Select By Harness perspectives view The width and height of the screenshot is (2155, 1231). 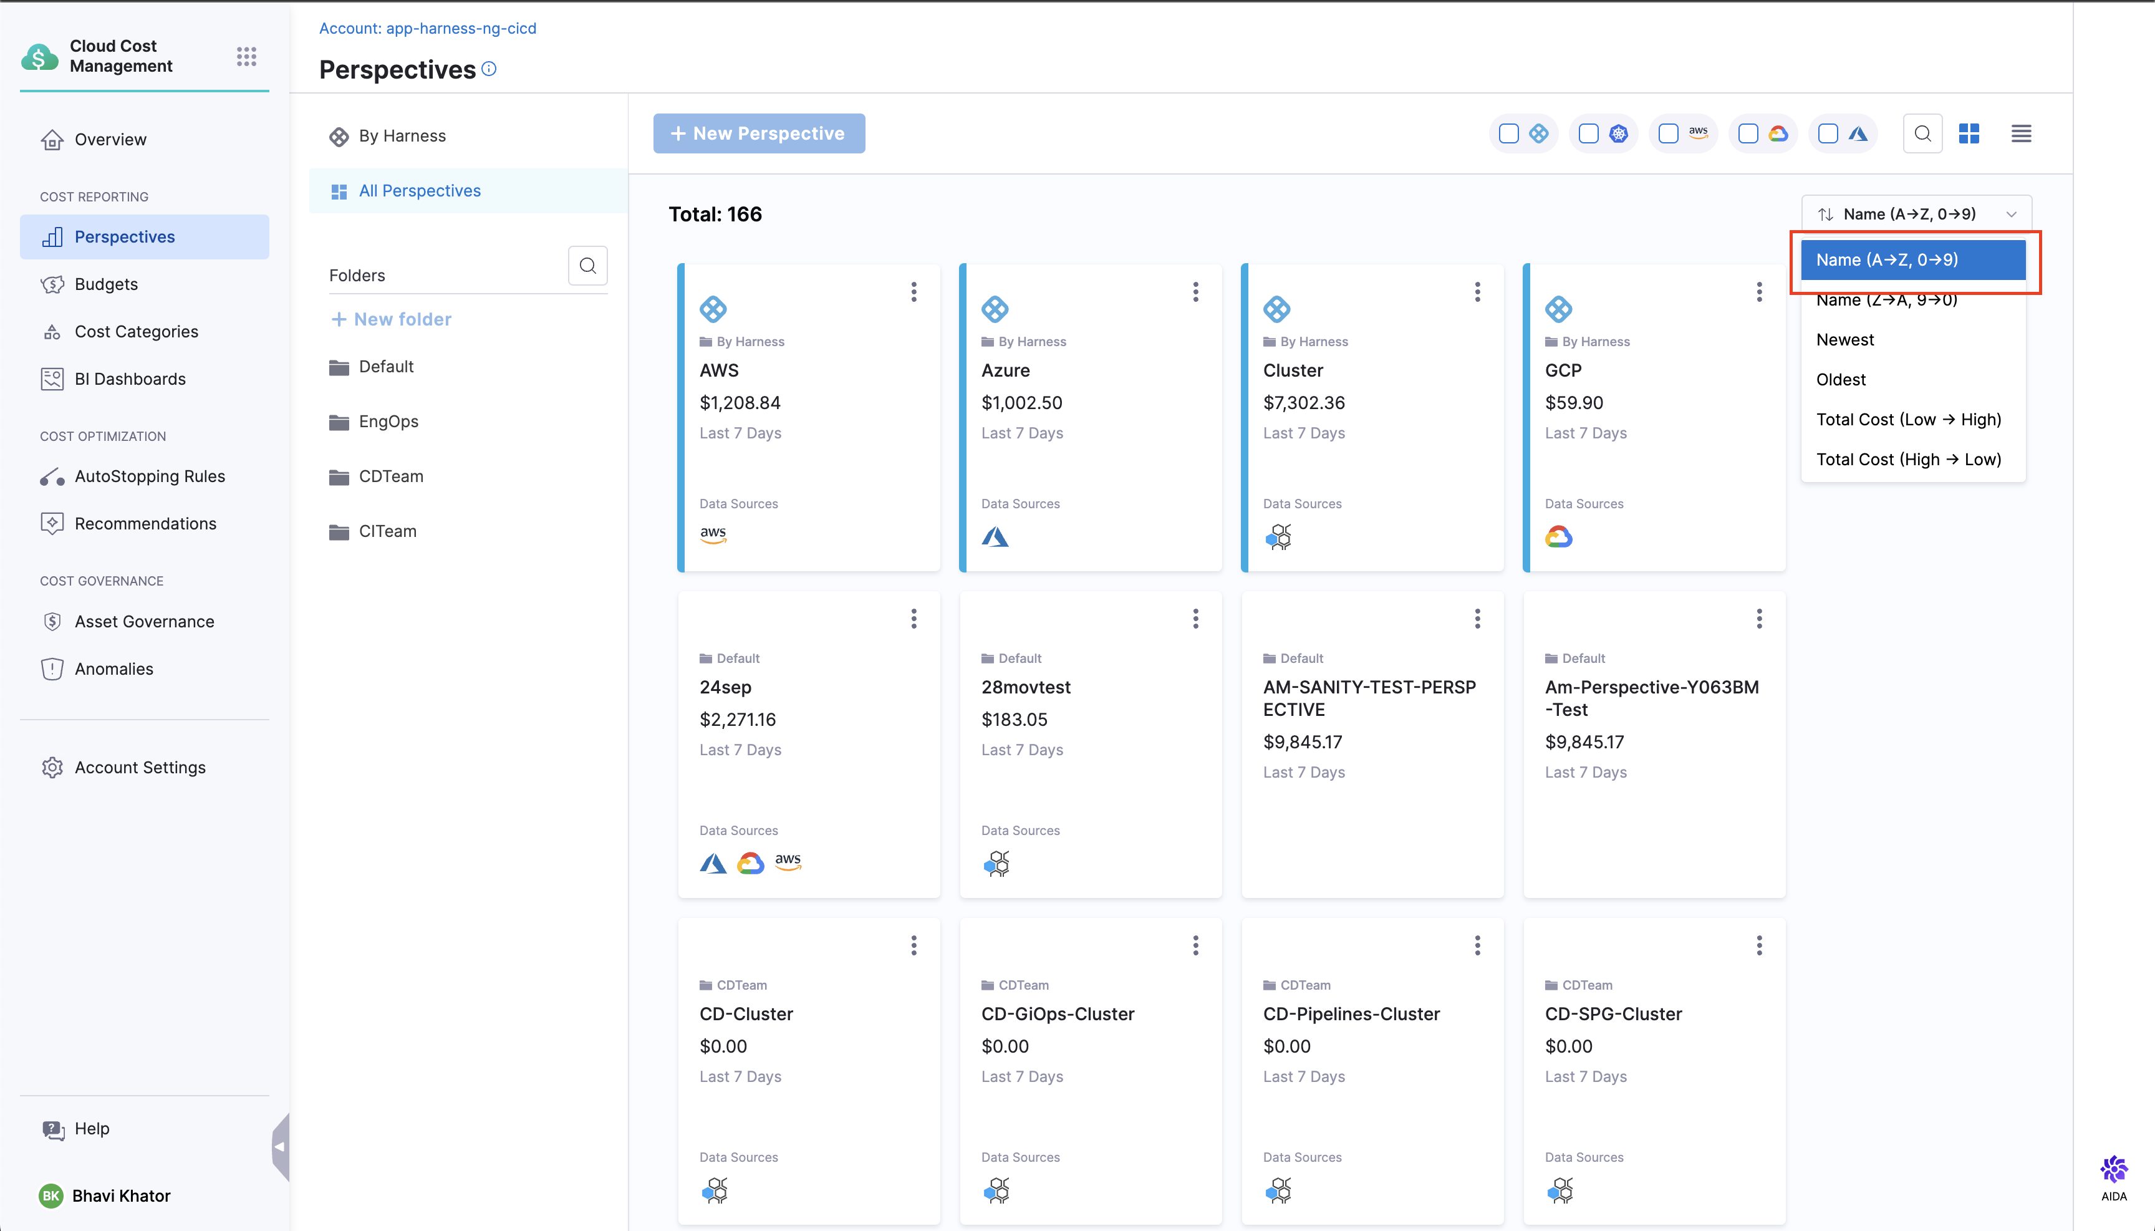468,136
